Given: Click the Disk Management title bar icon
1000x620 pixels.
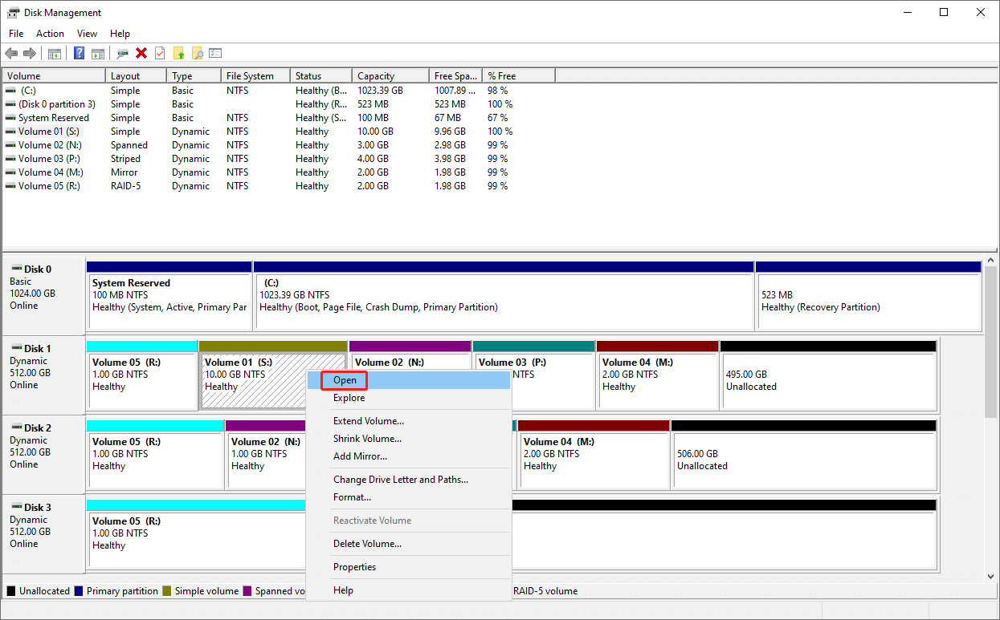Looking at the screenshot, I should tap(14, 13).
